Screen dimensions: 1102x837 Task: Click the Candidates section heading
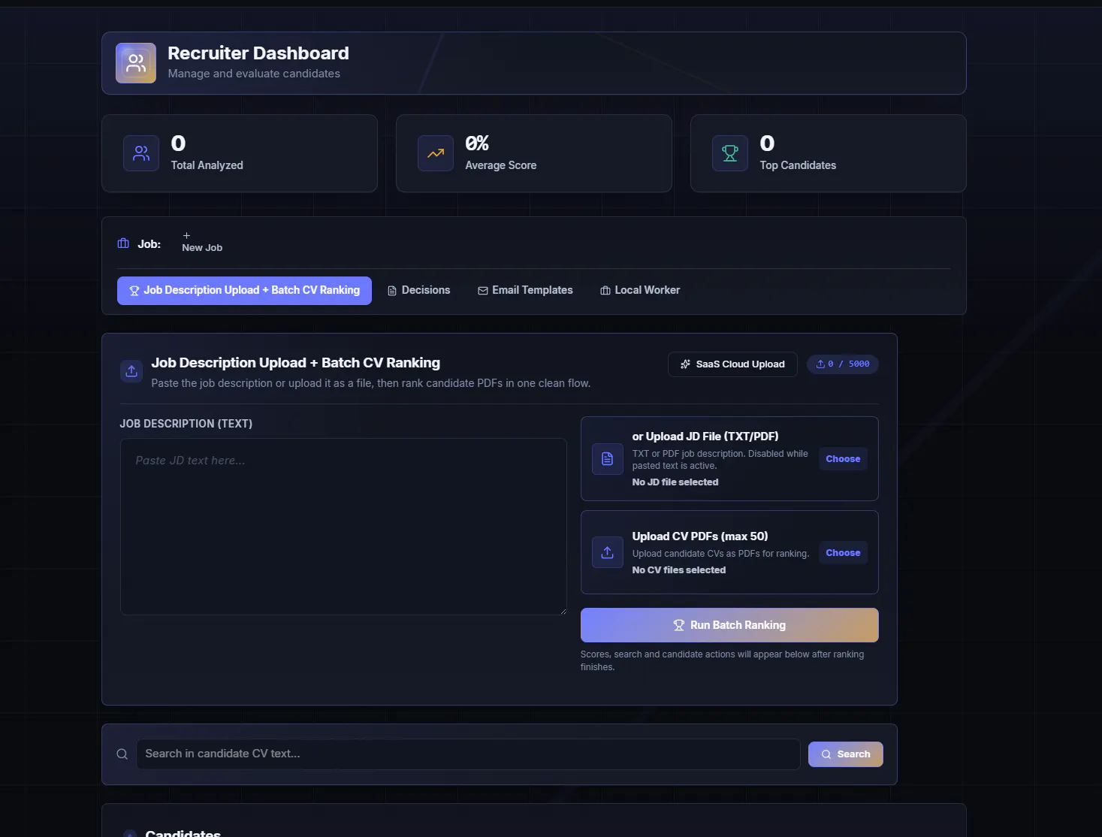click(183, 833)
